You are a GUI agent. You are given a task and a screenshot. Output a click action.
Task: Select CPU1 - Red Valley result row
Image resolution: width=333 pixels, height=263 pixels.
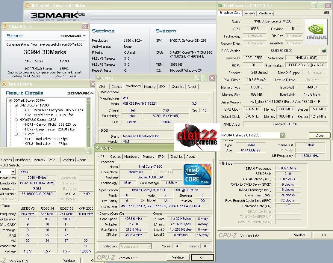tap(46, 139)
